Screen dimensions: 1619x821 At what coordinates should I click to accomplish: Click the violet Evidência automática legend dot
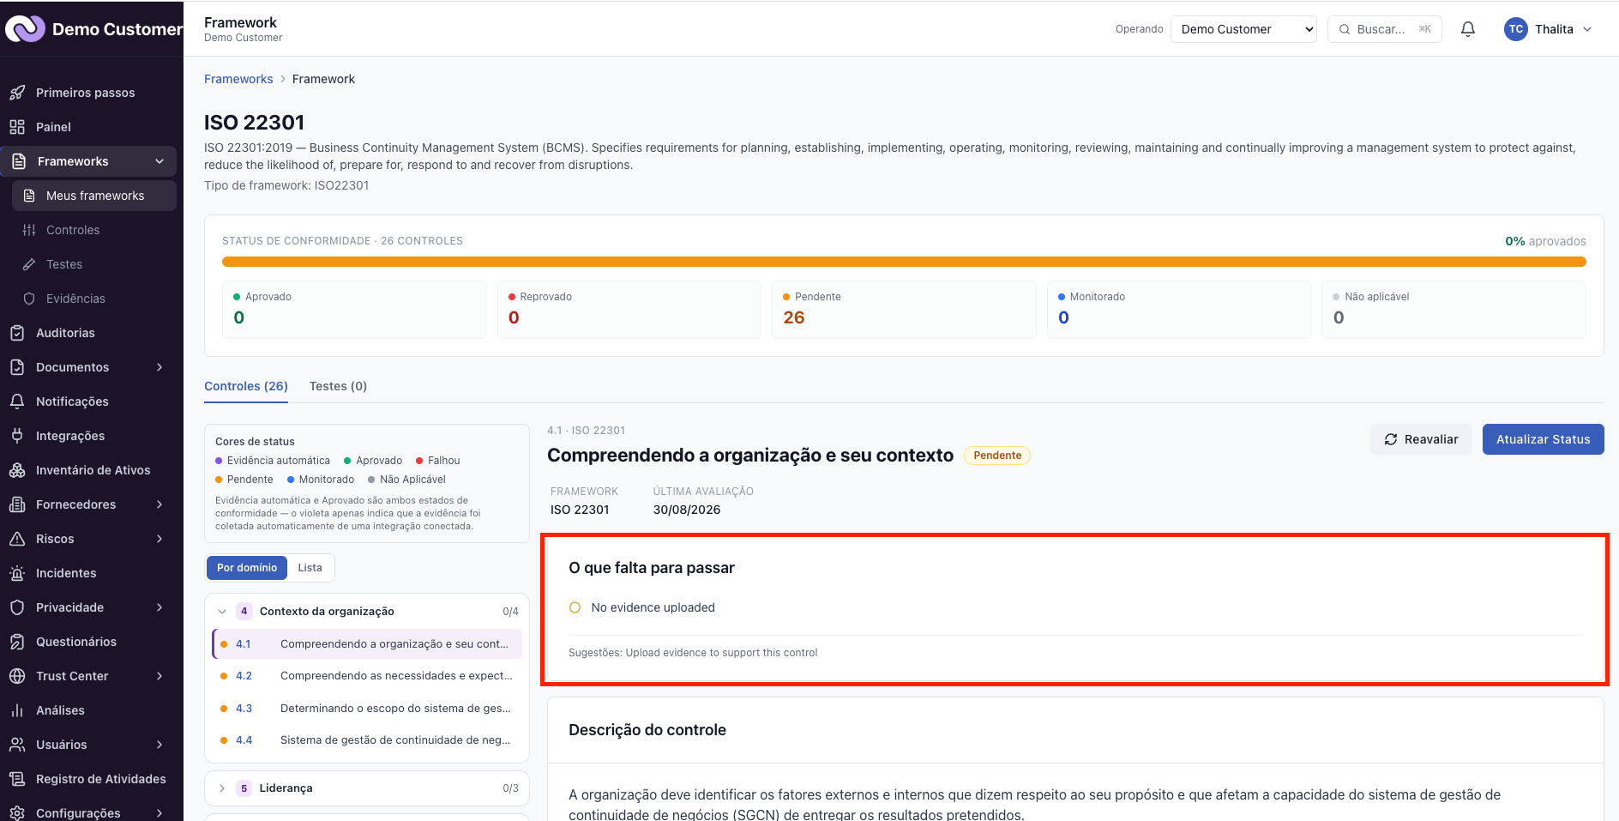(219, 461)
